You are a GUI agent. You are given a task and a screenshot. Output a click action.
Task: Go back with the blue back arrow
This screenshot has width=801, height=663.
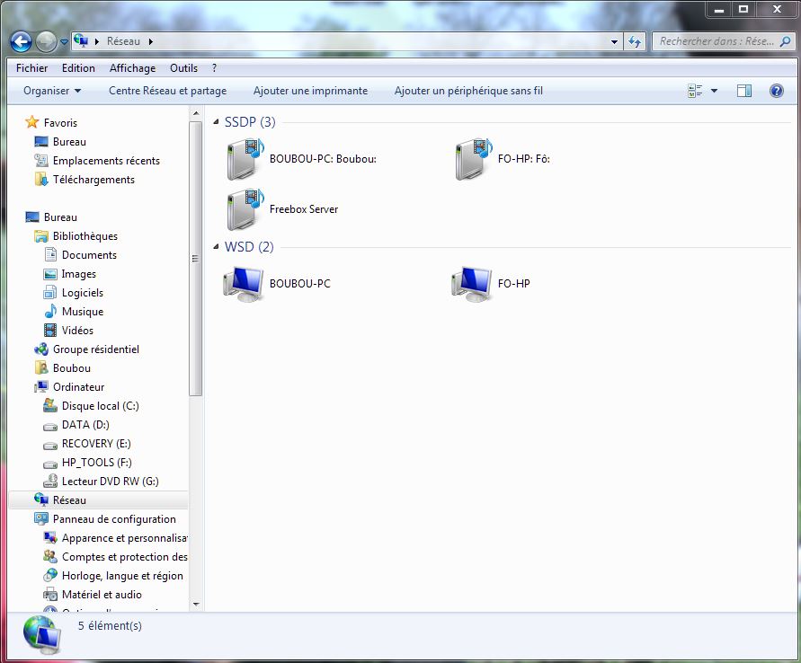pos(21,42)
